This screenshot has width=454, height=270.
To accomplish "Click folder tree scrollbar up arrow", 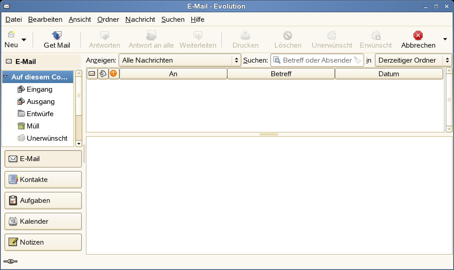I will tap(79, 74).
